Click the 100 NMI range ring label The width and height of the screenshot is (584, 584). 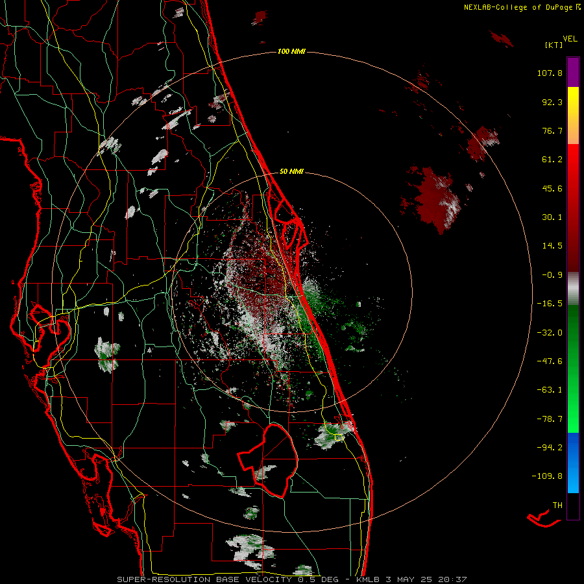pos(291,51)
